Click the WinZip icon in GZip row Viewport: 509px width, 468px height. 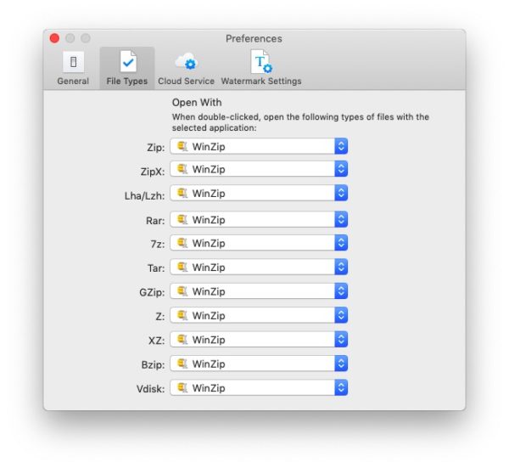pyautogui.click(x=182, y=291)
